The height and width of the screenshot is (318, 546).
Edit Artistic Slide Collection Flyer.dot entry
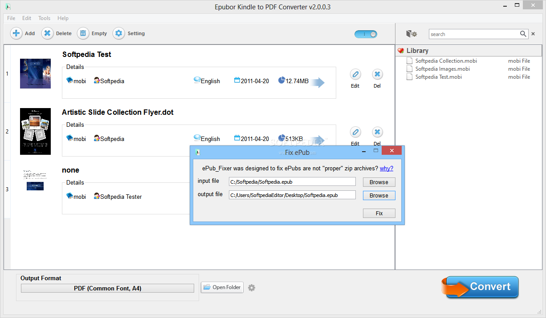click(355, 132)
